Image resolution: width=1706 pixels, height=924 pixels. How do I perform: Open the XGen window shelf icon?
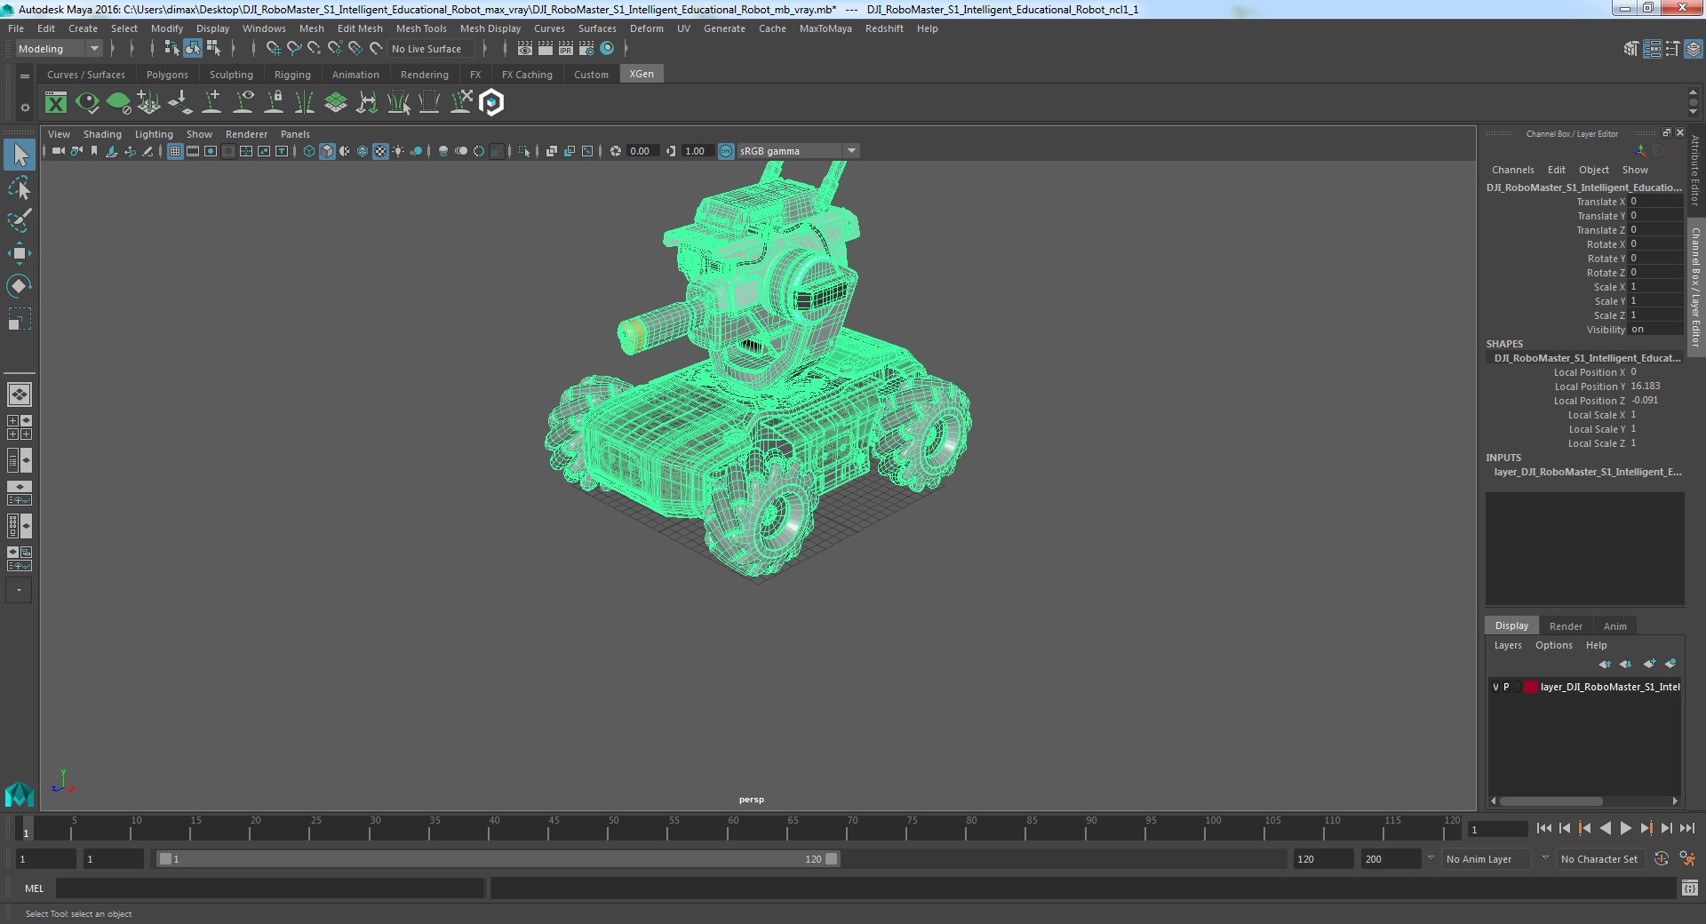pos(56,103)
